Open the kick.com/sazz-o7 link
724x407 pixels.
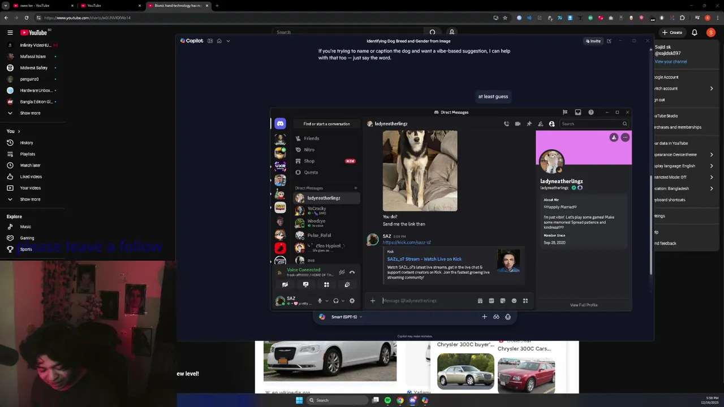(x=407, y=242)
